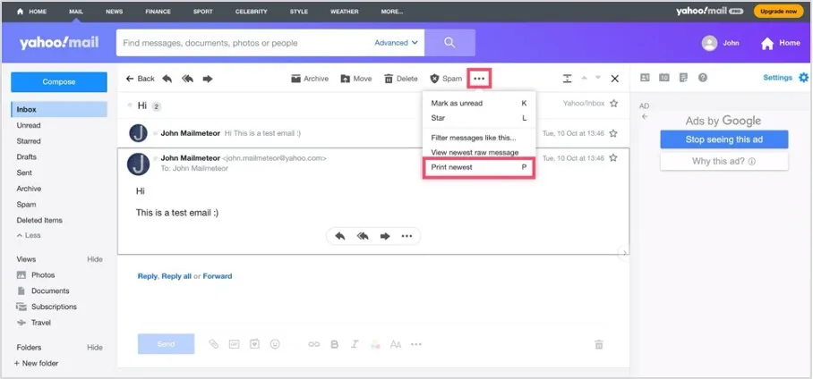Open the Notepad panel icon
813x379 pixels.
tap(683, 78)
